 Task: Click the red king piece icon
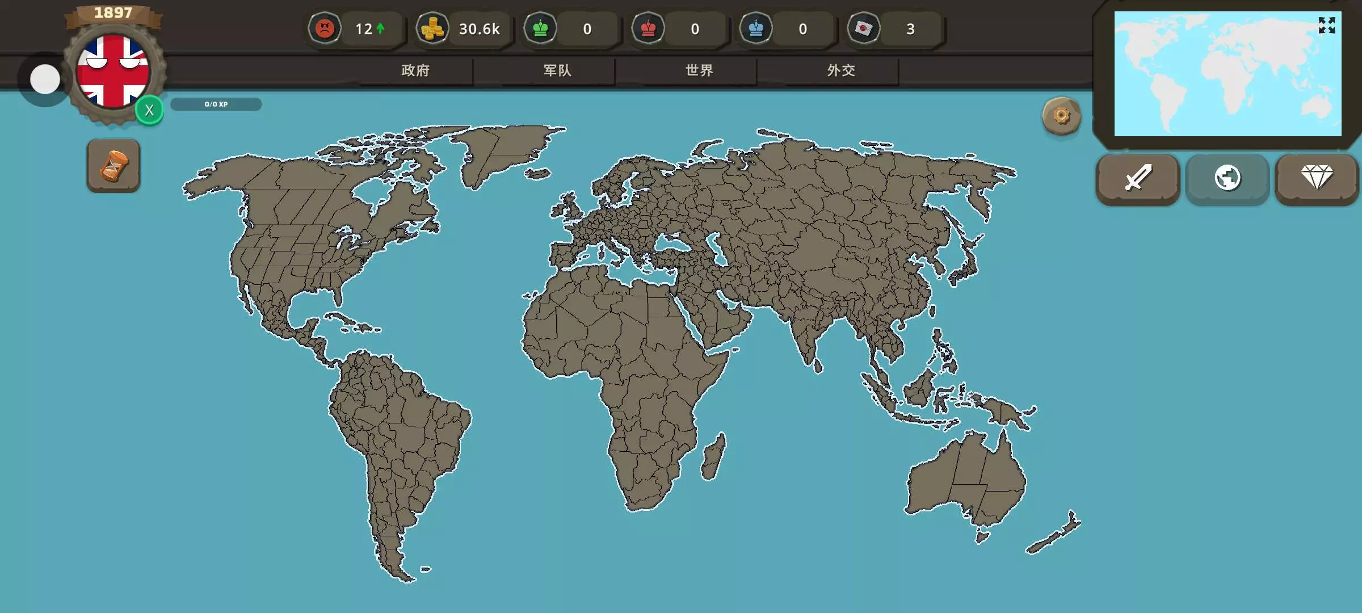pyautogui.click(x=648, y=28)
